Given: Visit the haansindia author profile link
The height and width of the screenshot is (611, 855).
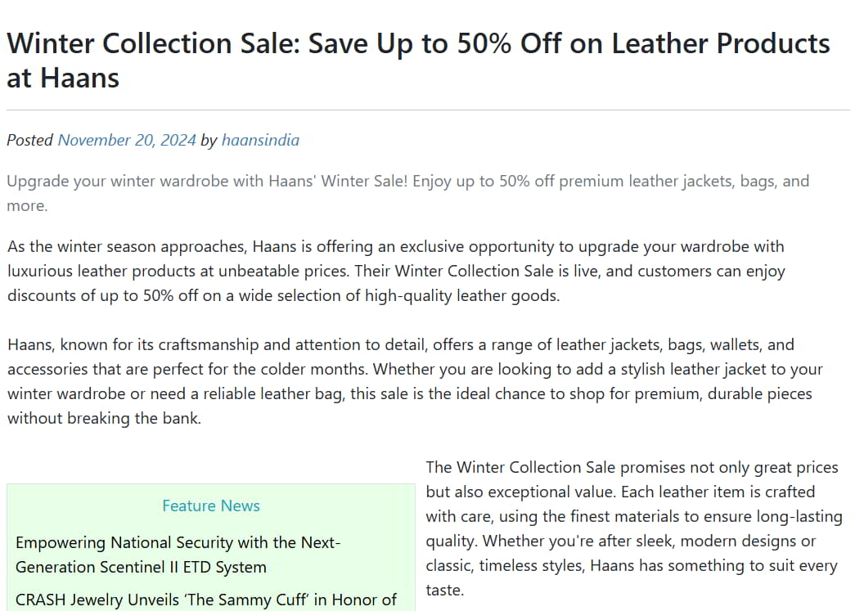Looking at the screenshot, I should coord(260,140).
